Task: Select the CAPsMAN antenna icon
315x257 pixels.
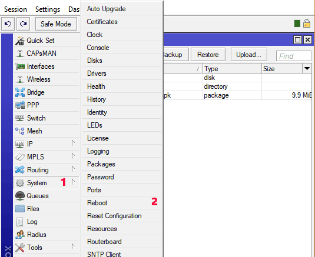Action: [x=20, y=54]
